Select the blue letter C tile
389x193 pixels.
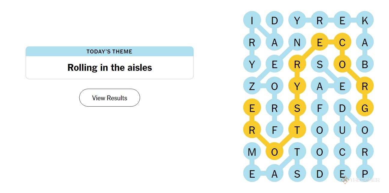[342, 152]
